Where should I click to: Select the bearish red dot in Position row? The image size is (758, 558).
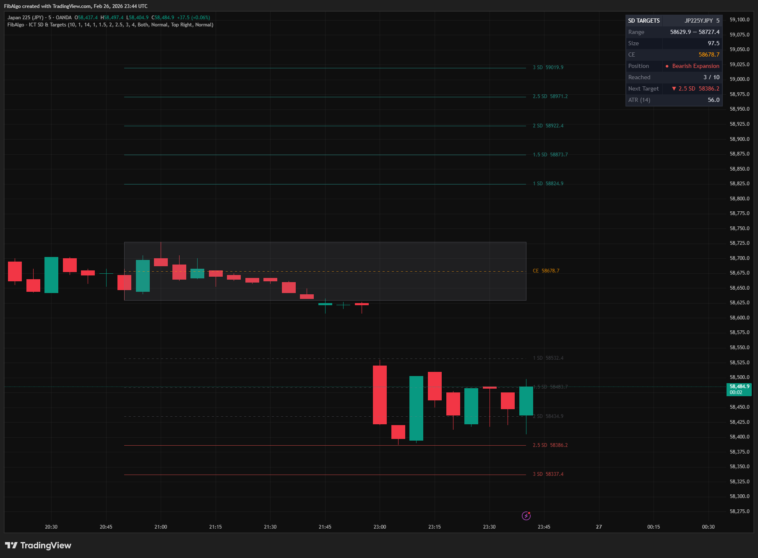coord(668,66)
